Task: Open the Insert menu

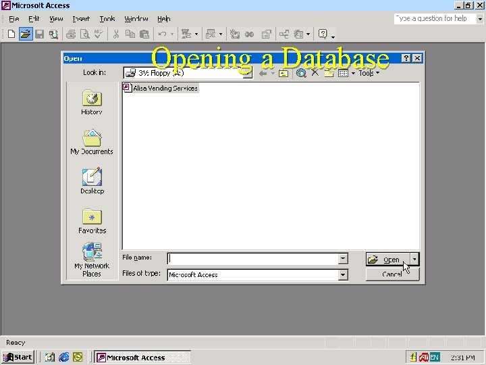Action: click(81, 19)
